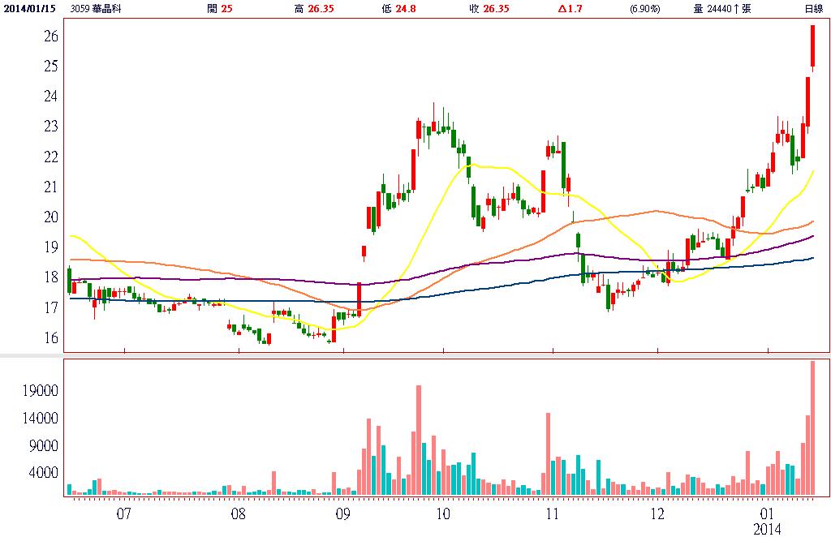This screenshot has width=831, height=537.
Task: Click the closing price 收 26.35
Action: click(x=492, y=8)
